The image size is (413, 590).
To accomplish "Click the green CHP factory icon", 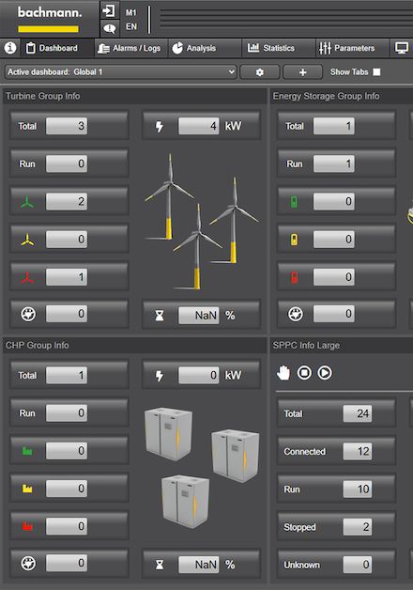I will pyautogui.click(x=27, y=451).
